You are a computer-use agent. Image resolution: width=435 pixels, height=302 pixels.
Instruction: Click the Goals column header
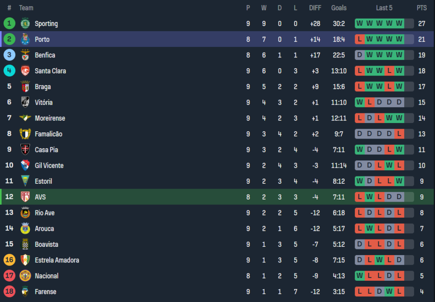click(339, 8)
